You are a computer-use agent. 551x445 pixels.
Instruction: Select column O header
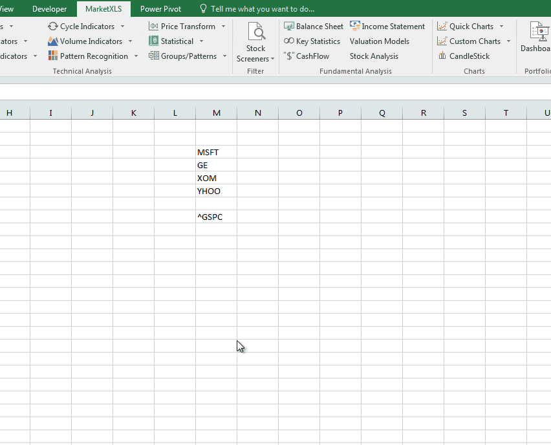pos(299,113)
